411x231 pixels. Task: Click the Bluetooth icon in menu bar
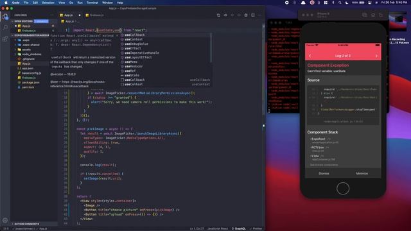333,3
